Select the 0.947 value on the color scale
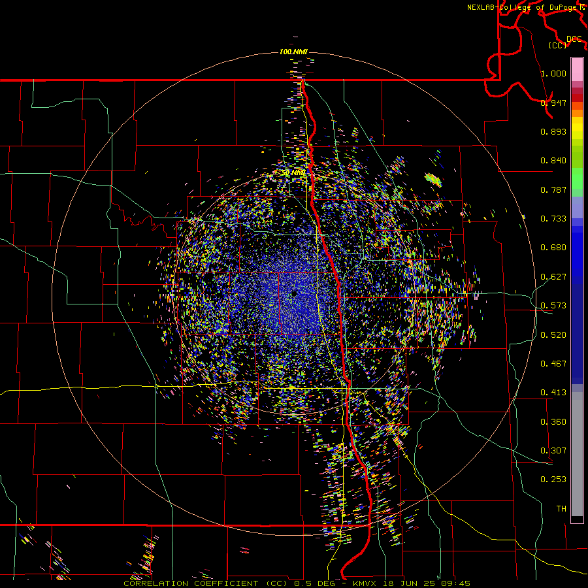The height and width of the screenshot is (588, 588). (553, 103)
